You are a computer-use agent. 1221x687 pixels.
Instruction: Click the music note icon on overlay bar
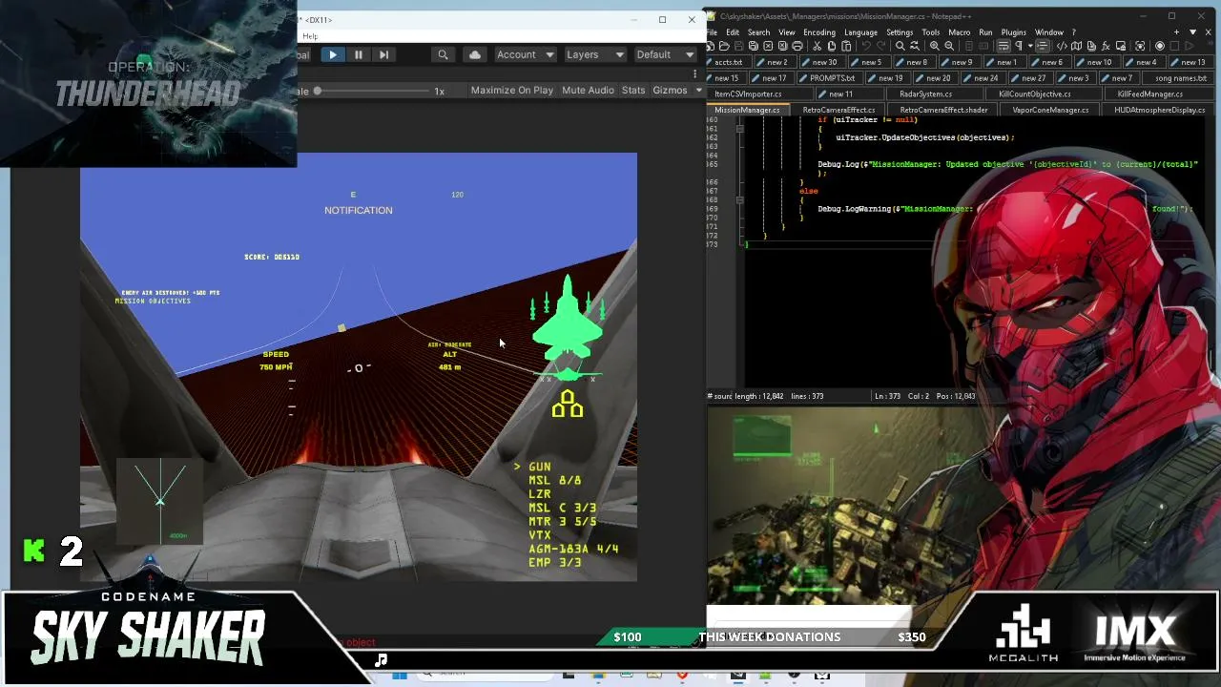coord(381,659)
